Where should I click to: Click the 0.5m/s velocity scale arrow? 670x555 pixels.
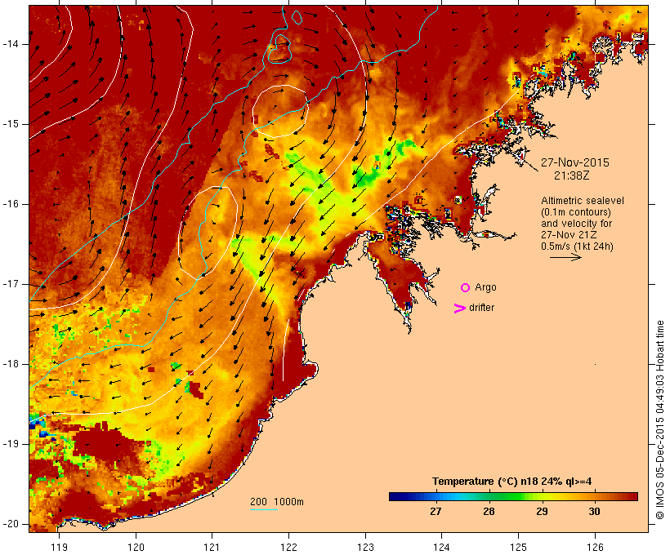565,257
